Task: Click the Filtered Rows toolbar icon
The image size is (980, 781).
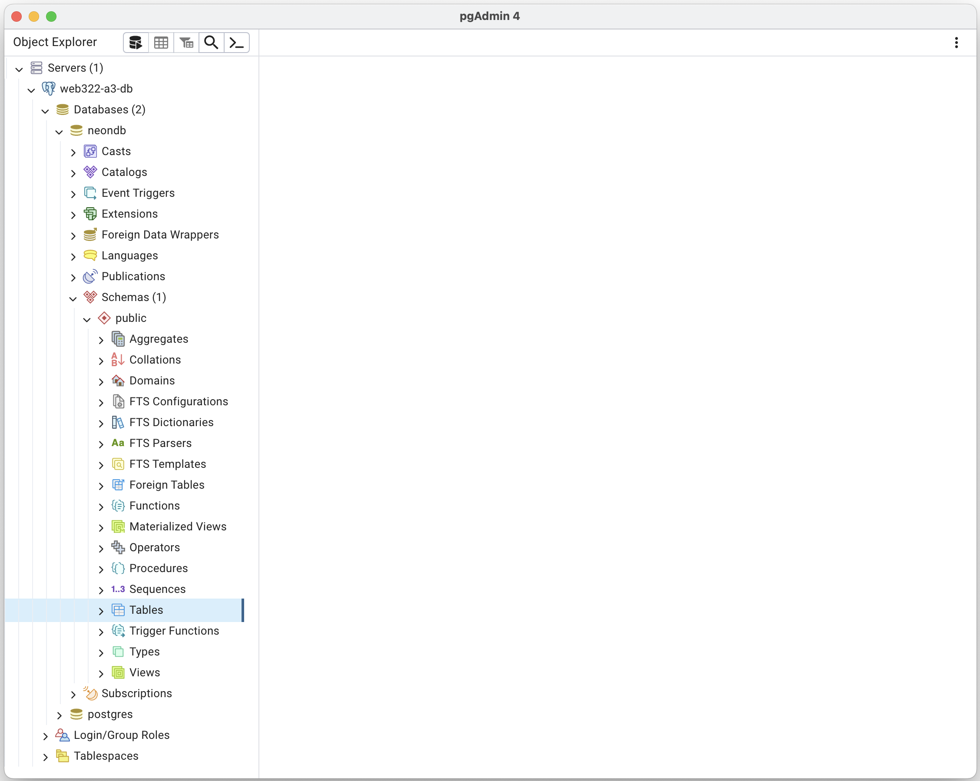Action: click(x=186, y=42)
